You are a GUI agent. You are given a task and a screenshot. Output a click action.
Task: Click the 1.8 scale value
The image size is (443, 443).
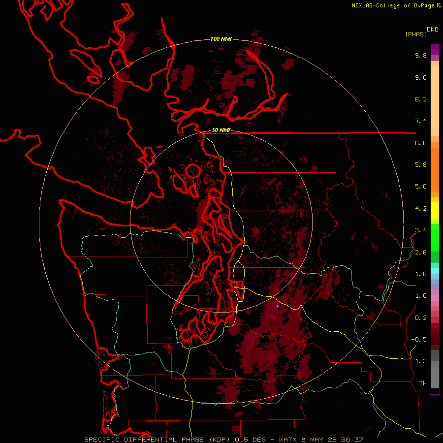point(421,274)
